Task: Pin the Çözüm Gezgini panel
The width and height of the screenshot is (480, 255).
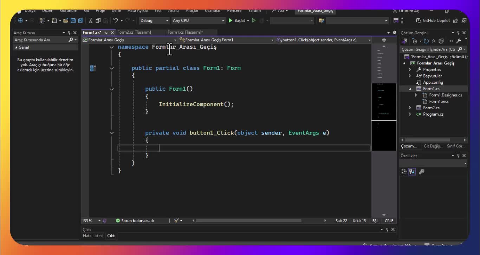Action: pos(458,33)
